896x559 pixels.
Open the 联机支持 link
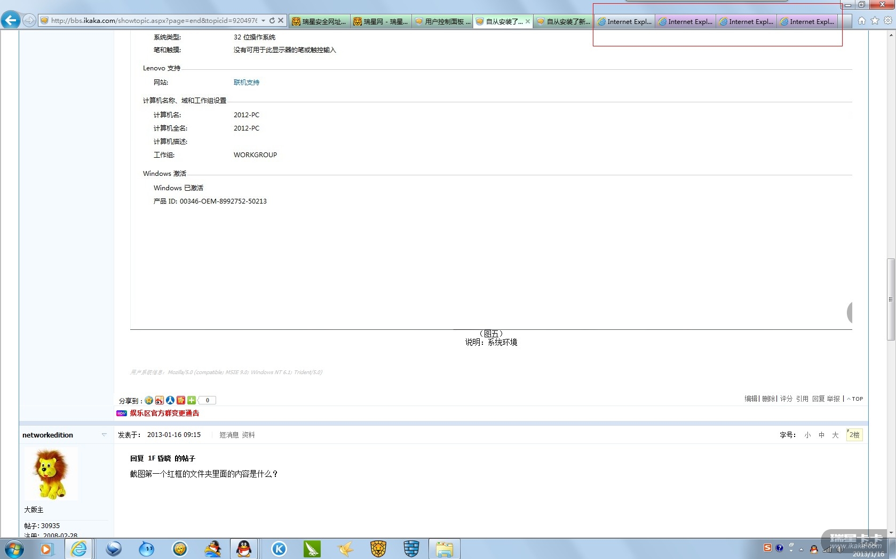pyautogui.click(x=247, y=83)
